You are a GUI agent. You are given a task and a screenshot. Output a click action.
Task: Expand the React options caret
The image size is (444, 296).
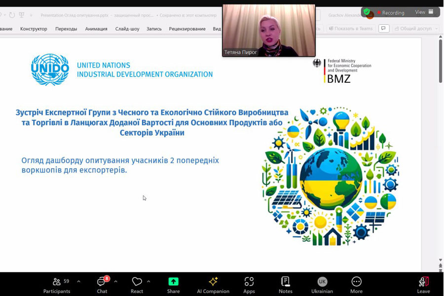(x=148, y=282)
